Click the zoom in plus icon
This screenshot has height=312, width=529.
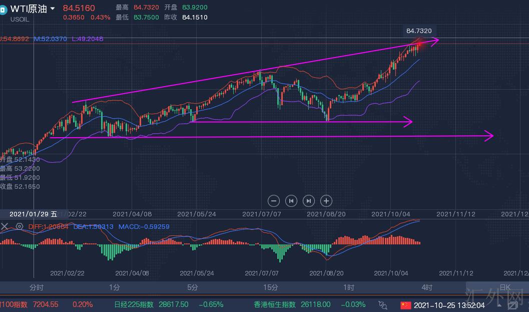coord(326,201)
